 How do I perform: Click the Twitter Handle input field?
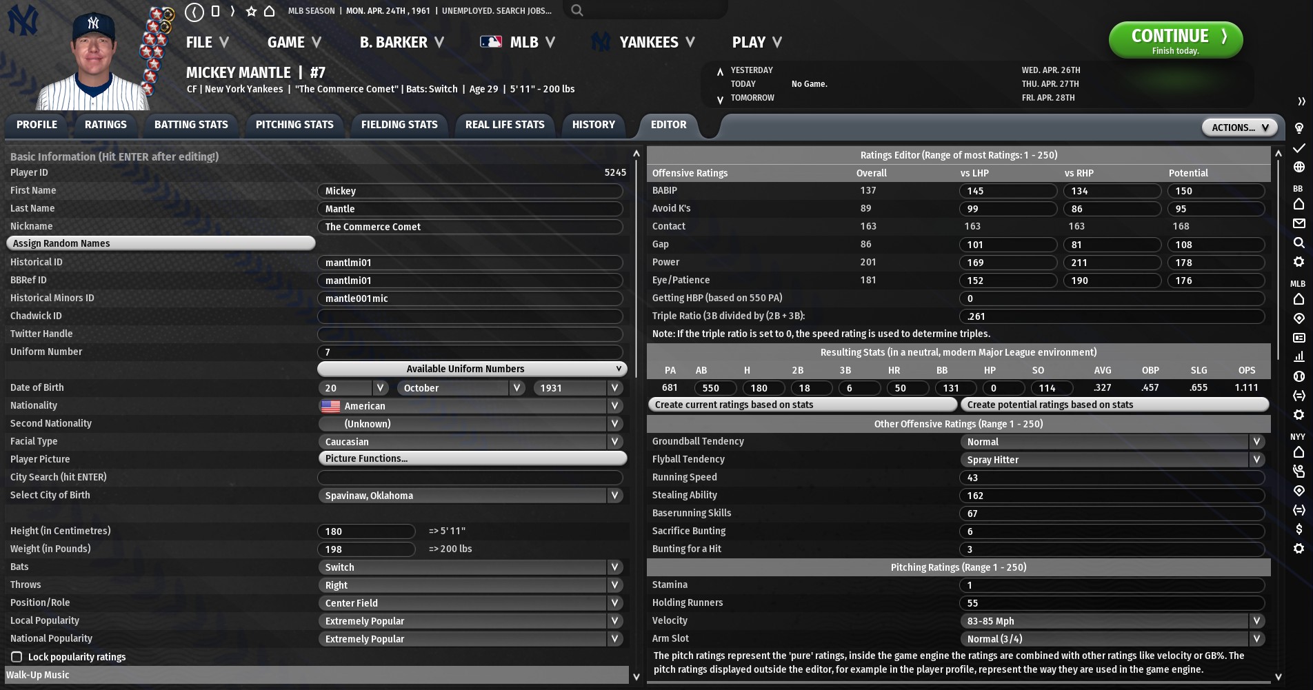[x=470, y=334]
